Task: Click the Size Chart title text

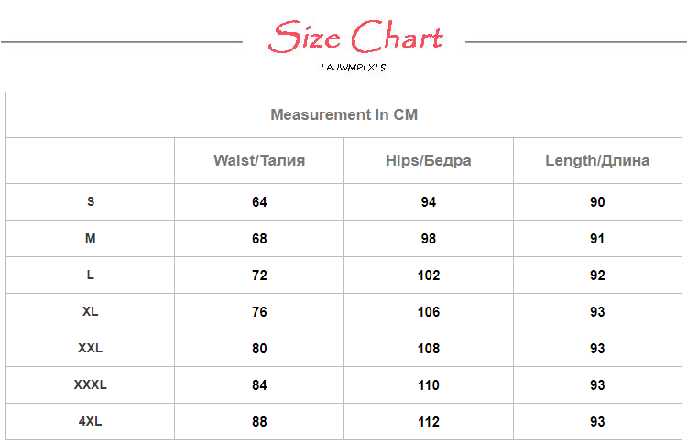Action: tap(355, 38)
